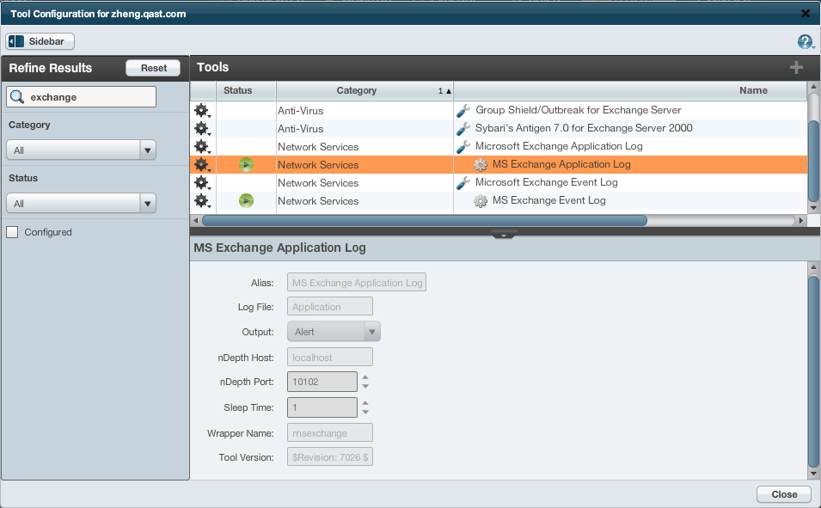Click the Tools grid vertical scrollbar thumb
821x508 pixels.
pyautogui.click(x=813, y=160)
